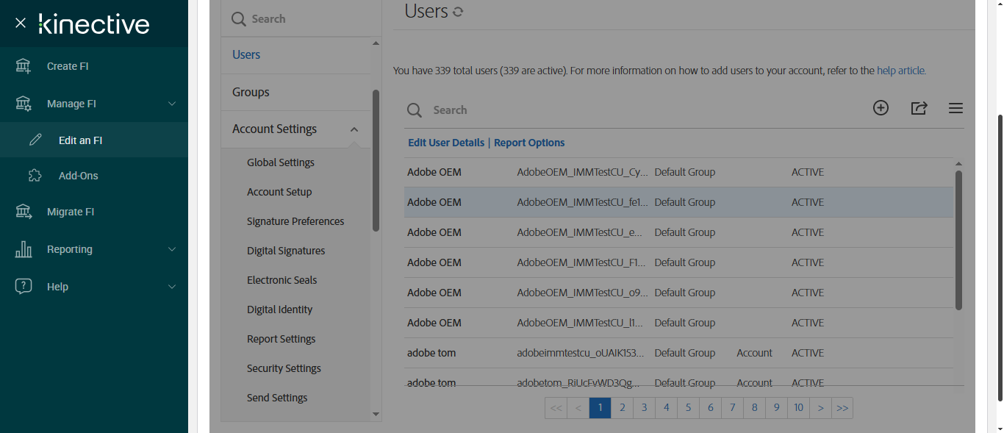The height and width of the screenshot is (433, 1004).
Task: Select Edit an FI menu item
Action: tap(80, 140)
